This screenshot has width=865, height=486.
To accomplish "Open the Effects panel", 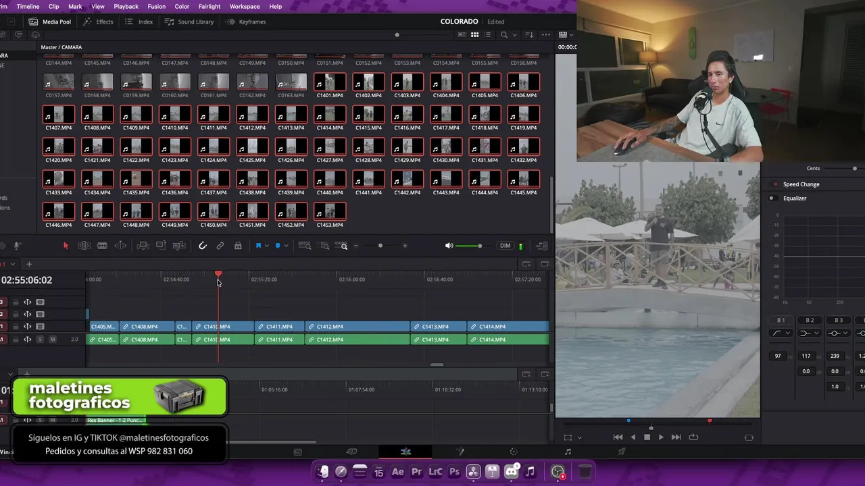I will click(98, 22).
